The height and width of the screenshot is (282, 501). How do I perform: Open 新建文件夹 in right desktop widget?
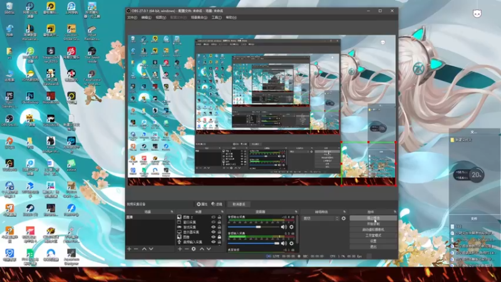click(461, 140)
